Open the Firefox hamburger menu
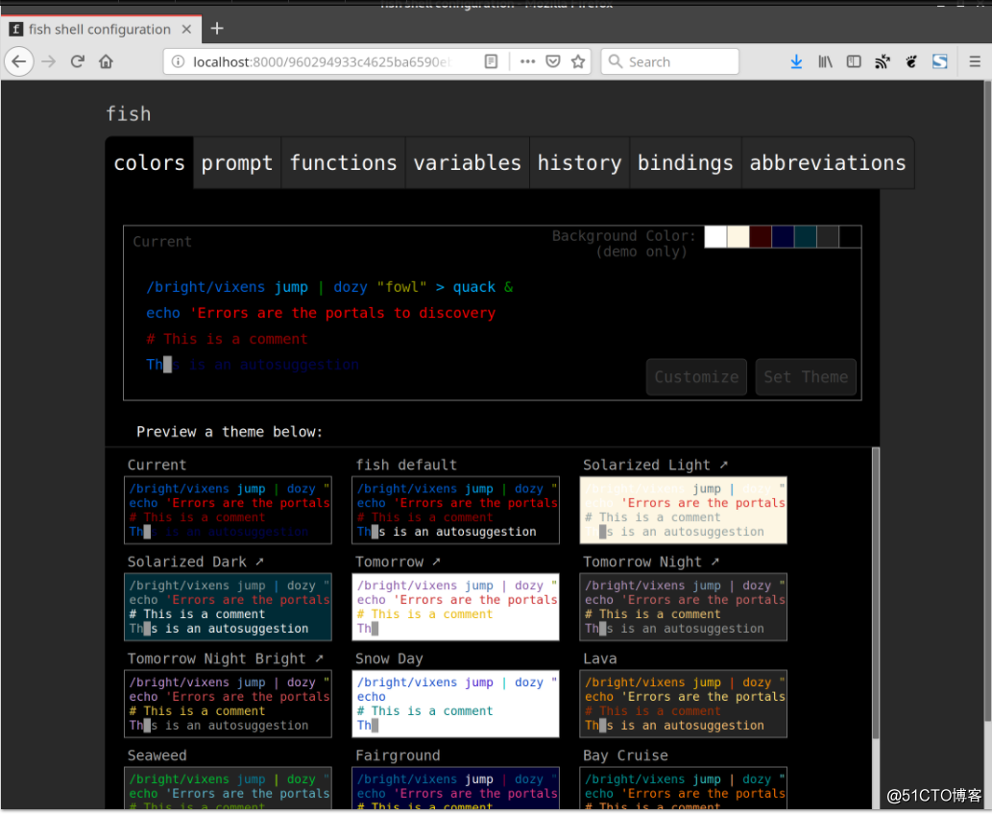The image size is (992, 814). tap(975, 61)
